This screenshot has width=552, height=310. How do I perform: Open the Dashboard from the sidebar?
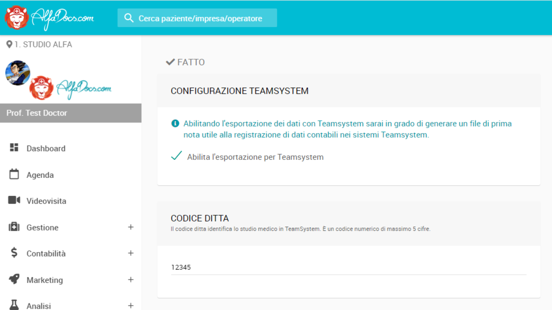coord(46,148)
